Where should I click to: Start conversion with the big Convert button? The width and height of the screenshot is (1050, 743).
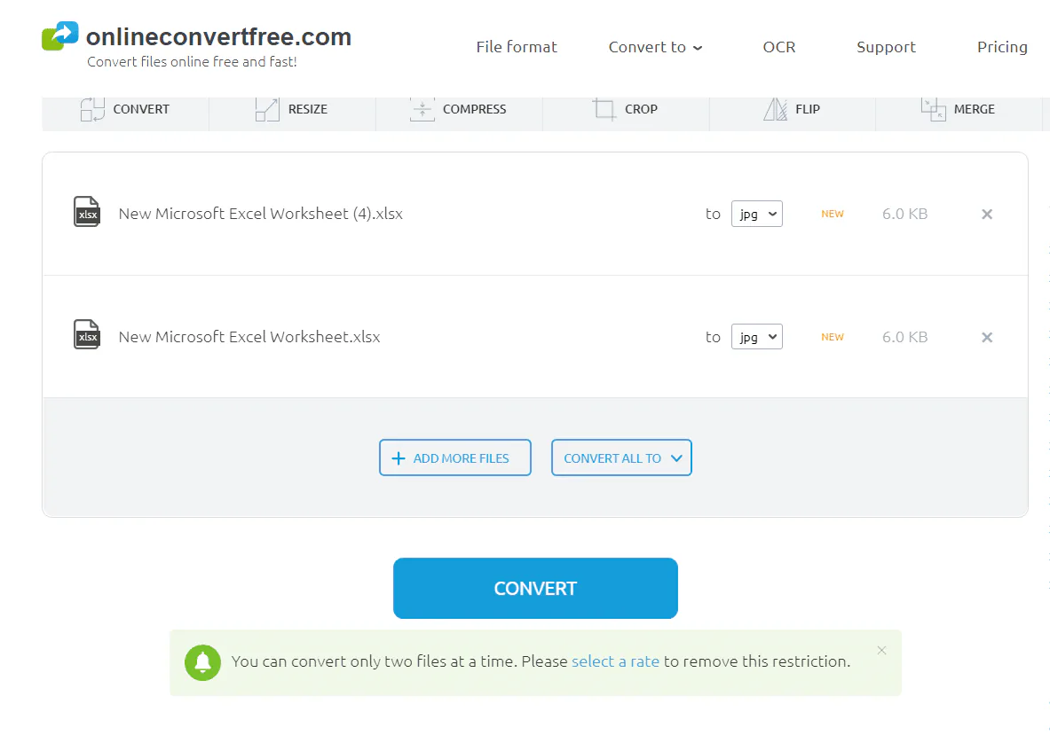click(536, 589)
